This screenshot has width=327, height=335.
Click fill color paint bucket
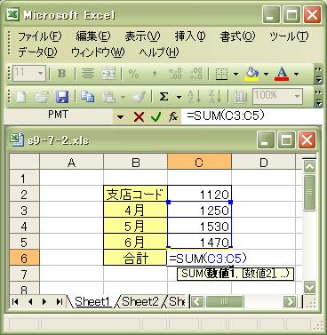[x=251, y=74]
